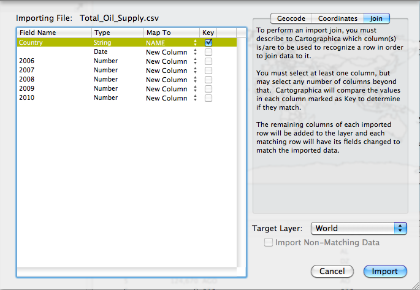The height and width of the screenshot is (290, 420).
Task: Uncheck the Key checkbox for Country
Action: coord(208,43)
